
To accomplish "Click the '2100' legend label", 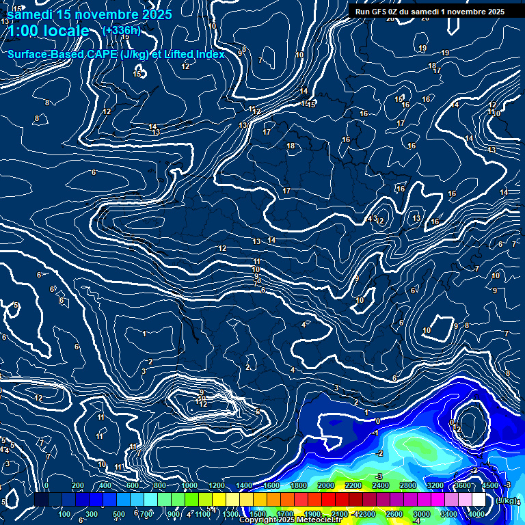I will coord(340,514).
